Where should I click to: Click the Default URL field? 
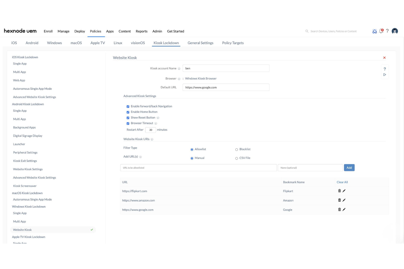pos(226,87)
